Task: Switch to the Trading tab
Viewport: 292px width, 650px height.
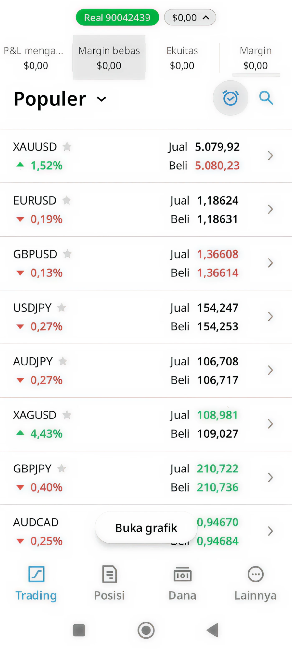Action: point(36,583)
